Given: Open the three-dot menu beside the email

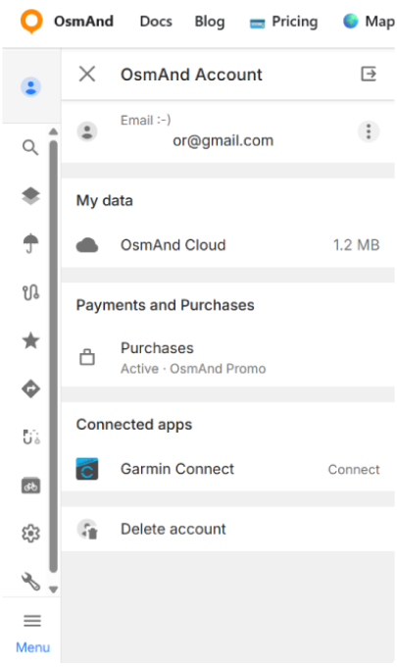Looking at the screenshot, I should click(x=369, y=131).
